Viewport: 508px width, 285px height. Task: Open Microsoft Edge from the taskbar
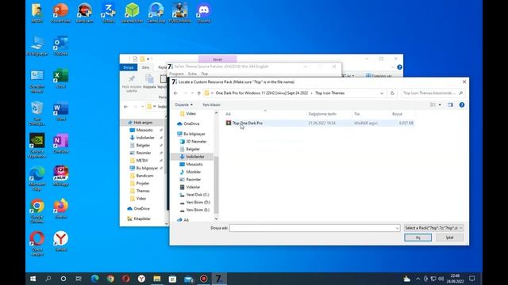(x=94, y=279)
